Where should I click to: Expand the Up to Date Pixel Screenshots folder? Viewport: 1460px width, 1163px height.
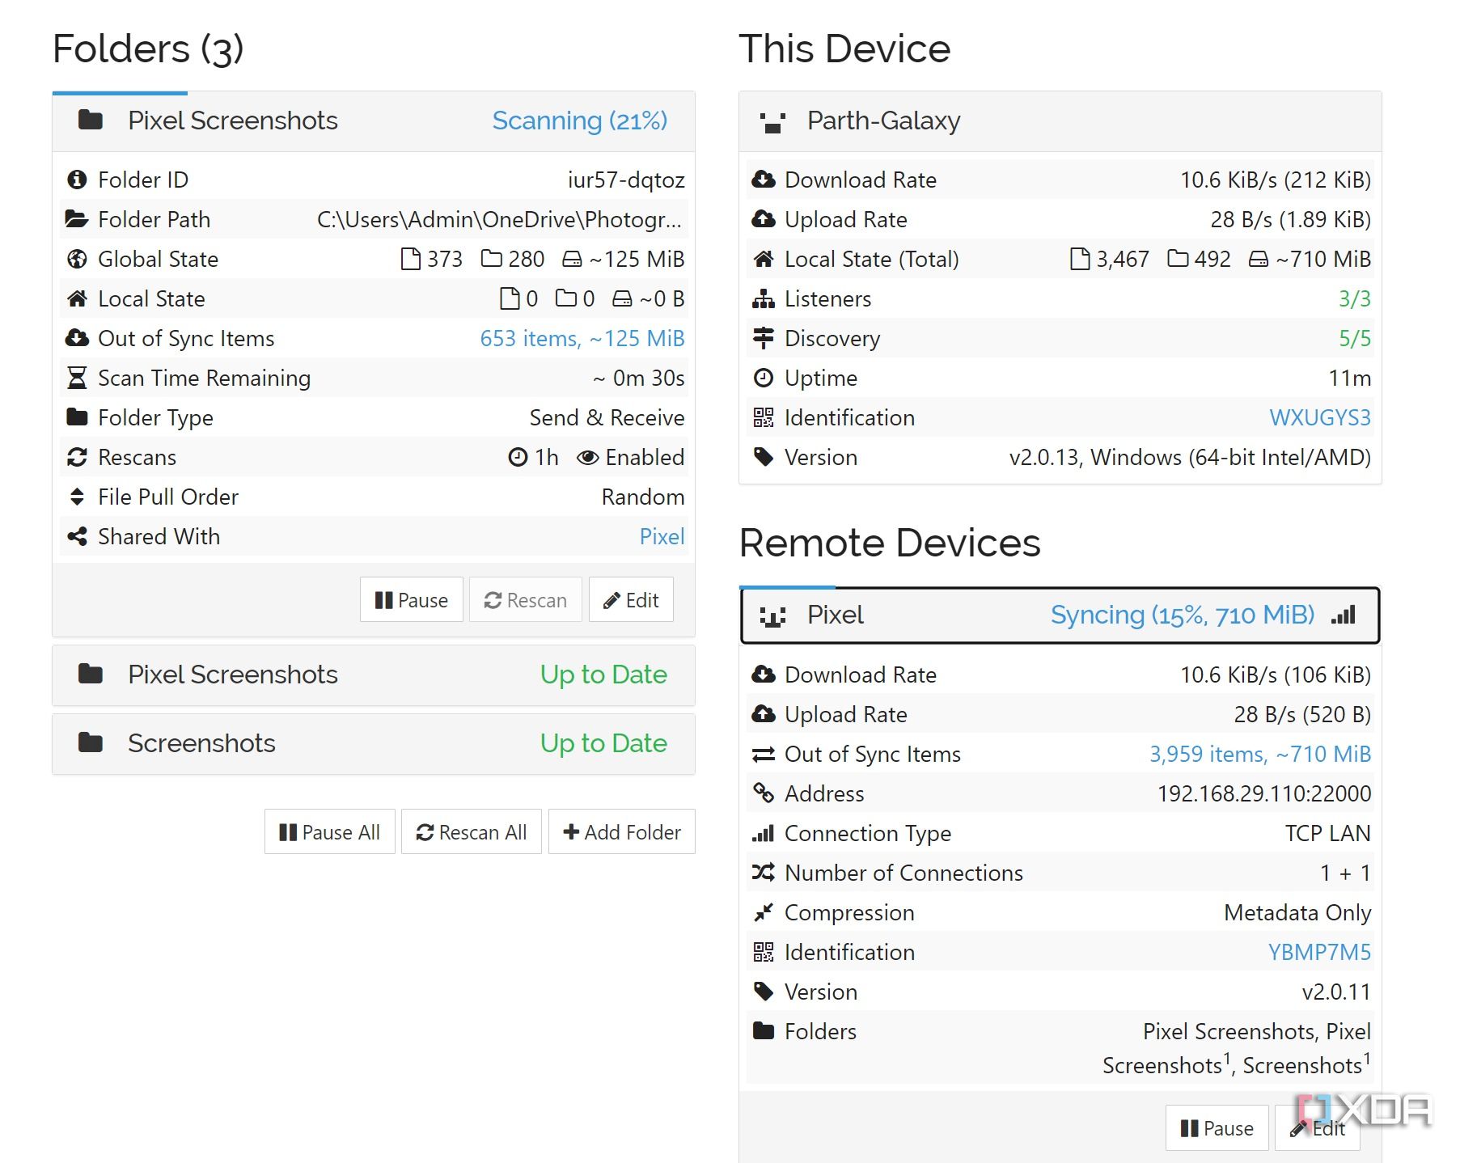point(373,675)
